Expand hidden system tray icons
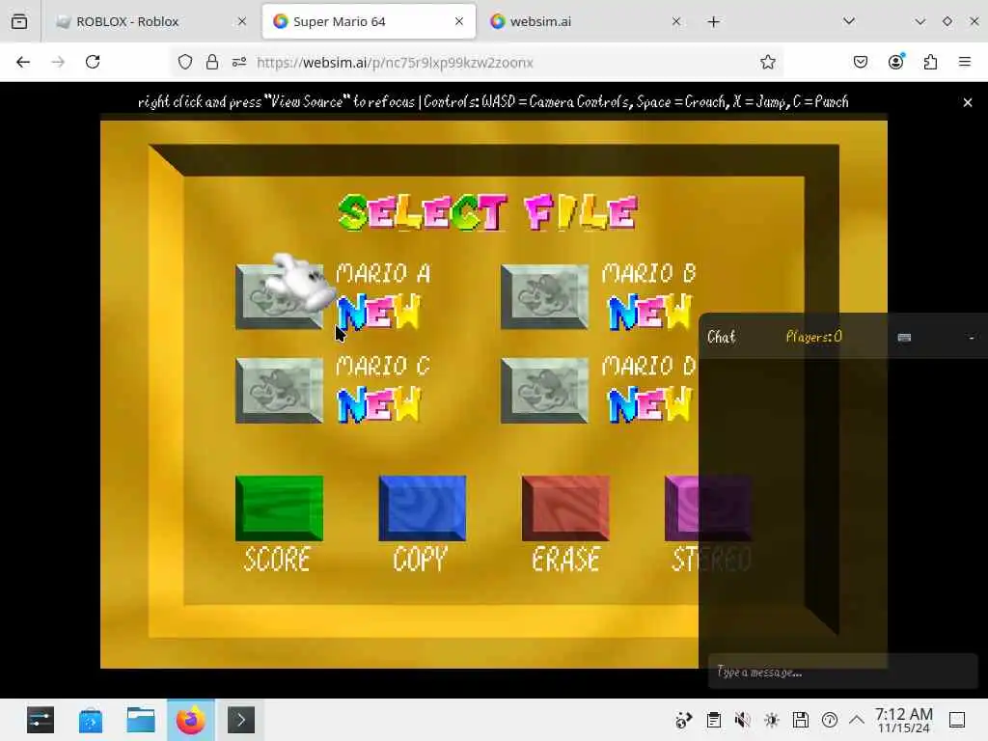 [857, 720]
